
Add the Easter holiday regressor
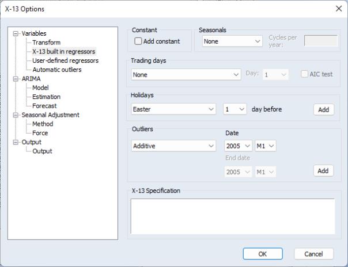point(324,109)
